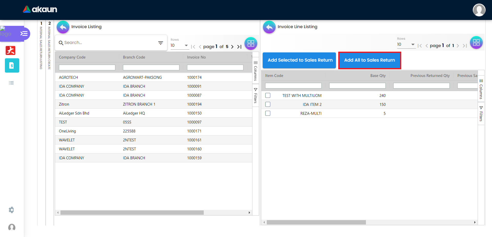Open grid view icon in Invoice Listing
The image size is (492, 237).
(x=251, y=43)
